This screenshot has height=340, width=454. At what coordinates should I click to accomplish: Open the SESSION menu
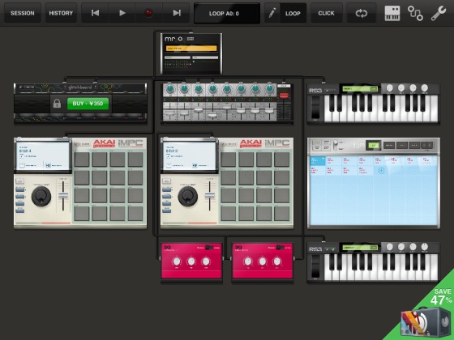(x=23, y=13)
